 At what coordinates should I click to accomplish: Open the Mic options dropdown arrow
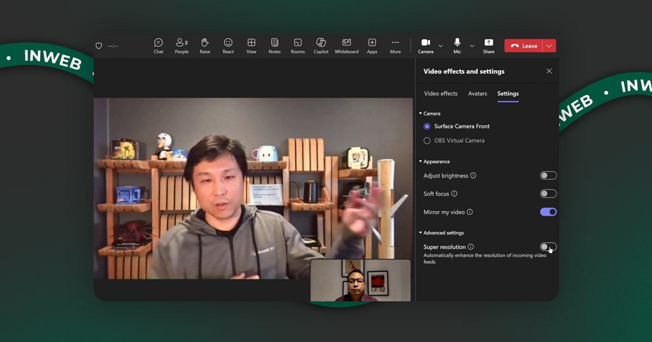tap(472, 46)
